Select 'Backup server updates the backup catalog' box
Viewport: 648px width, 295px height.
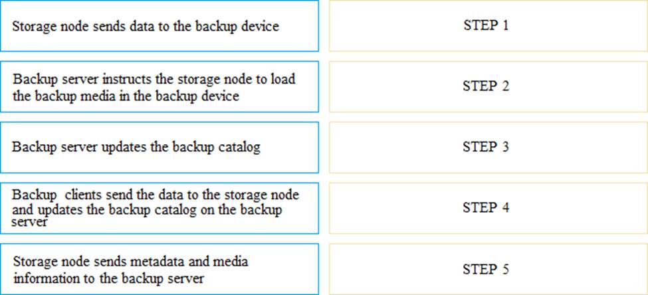pos(160,147)
